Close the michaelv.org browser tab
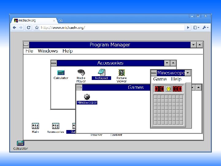Viewport: 221px width, 166px height. 54,21
